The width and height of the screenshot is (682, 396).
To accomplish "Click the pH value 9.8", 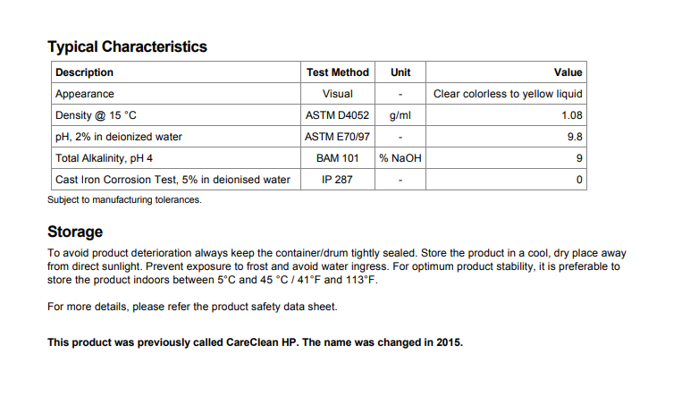I will [575, 137].
